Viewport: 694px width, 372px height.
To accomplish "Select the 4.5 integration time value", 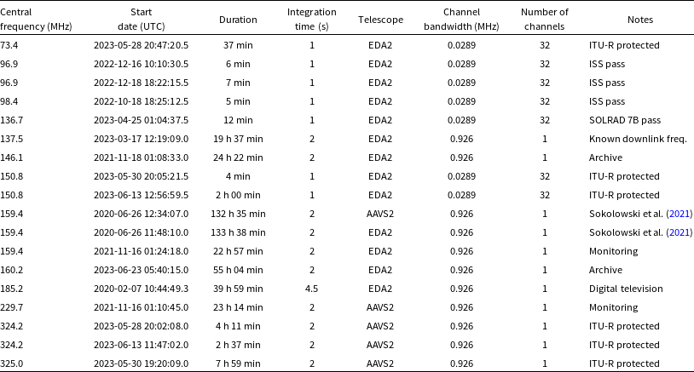I will tap(311, 289).
